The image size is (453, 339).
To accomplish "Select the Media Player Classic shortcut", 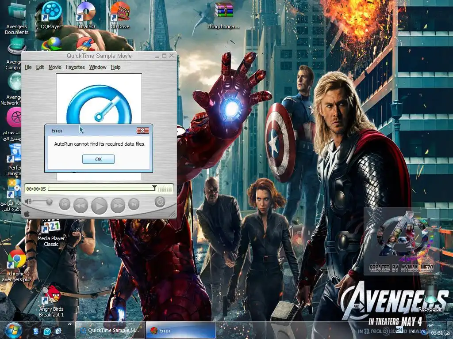I will [51, 234].
